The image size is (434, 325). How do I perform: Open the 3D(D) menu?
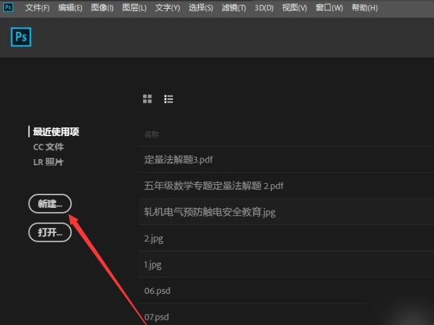point(264,7)
